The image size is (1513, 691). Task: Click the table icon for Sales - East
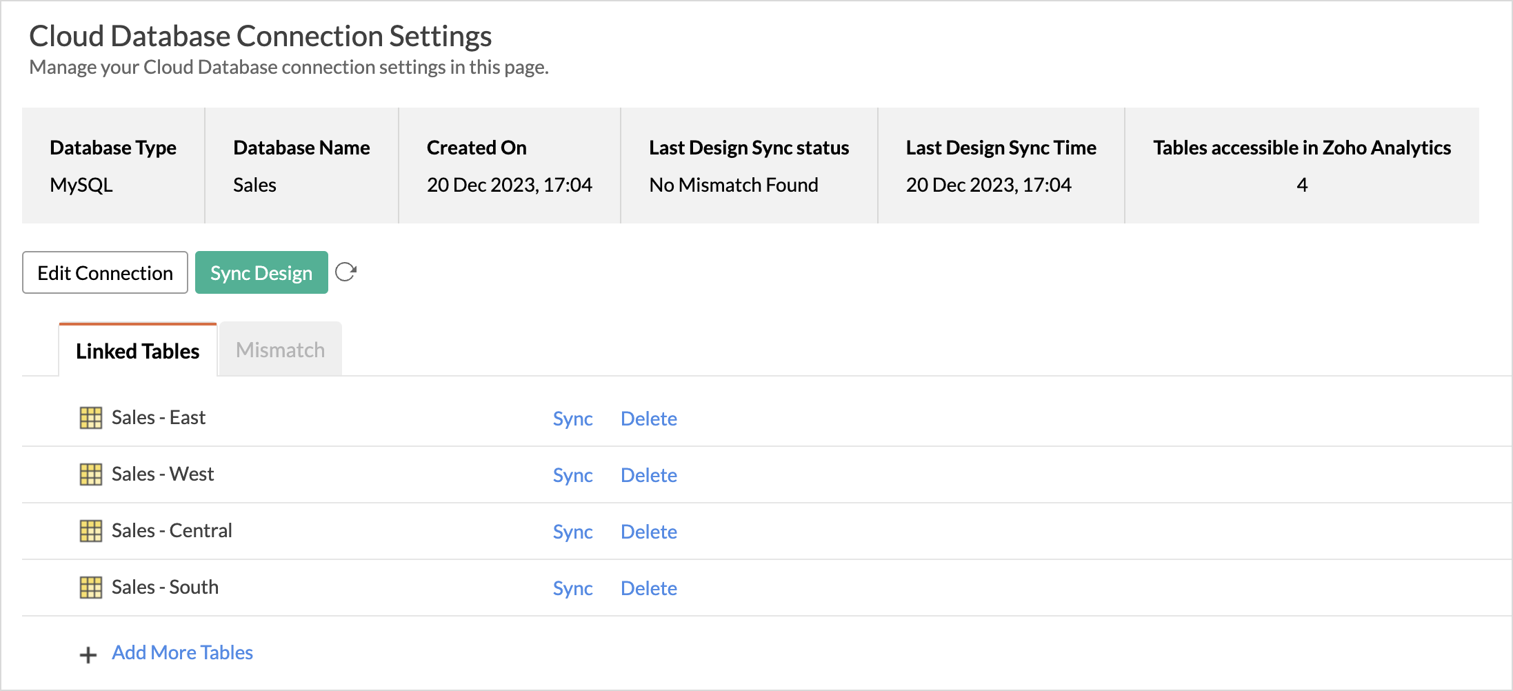pyautogui.click(x=90, y=418)
